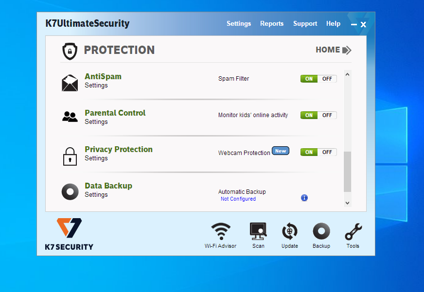Toggle the Spam Filter ON/OFF switch
This screenshot has width=424, height=292.
pyautogui.click(x=318, y=79)
